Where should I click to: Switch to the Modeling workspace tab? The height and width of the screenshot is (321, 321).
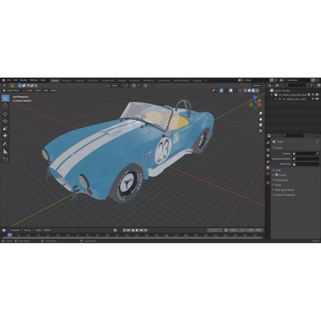67,81
